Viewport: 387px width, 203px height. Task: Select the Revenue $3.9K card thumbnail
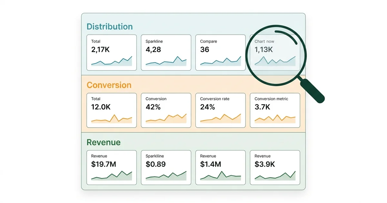pos(275,176)
